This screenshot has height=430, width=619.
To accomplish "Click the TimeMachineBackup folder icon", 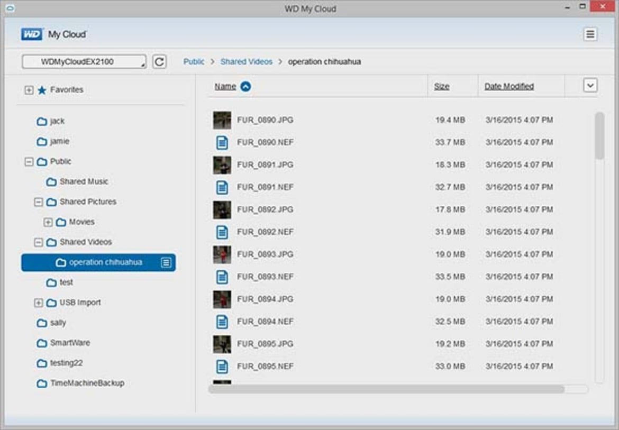I will 42,383.
